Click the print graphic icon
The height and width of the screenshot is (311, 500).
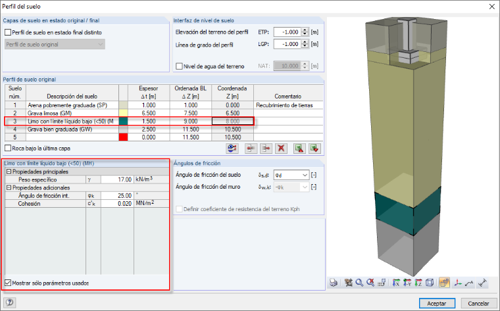point(334,283)
